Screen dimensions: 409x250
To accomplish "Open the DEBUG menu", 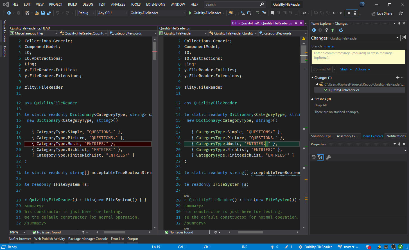I will coord(88,4).
